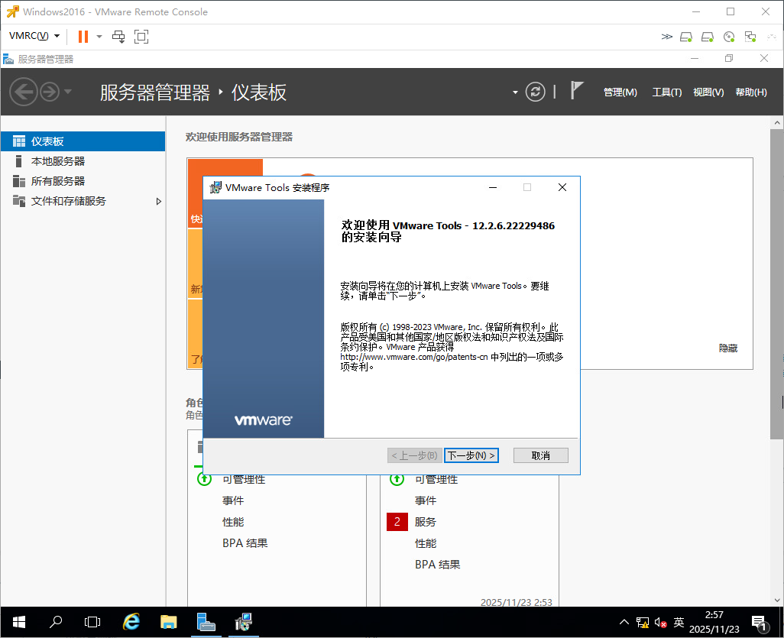The height and width of the screenshot is (638, 784).
Task: Click second hard disk device icon in VMRC toolbar
Action: [708, 37]
